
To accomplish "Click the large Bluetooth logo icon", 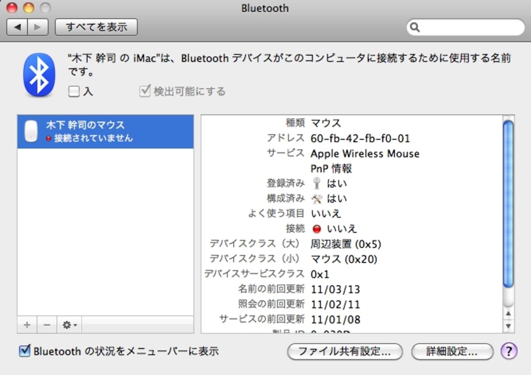I will click(x=39, y=75).
